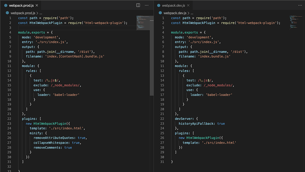Viewport: 305px width, 172px height.
Task: Click 'new HtmlWebpackPlugin' in webpack.dev.js
Action: (x=199, y=138)
